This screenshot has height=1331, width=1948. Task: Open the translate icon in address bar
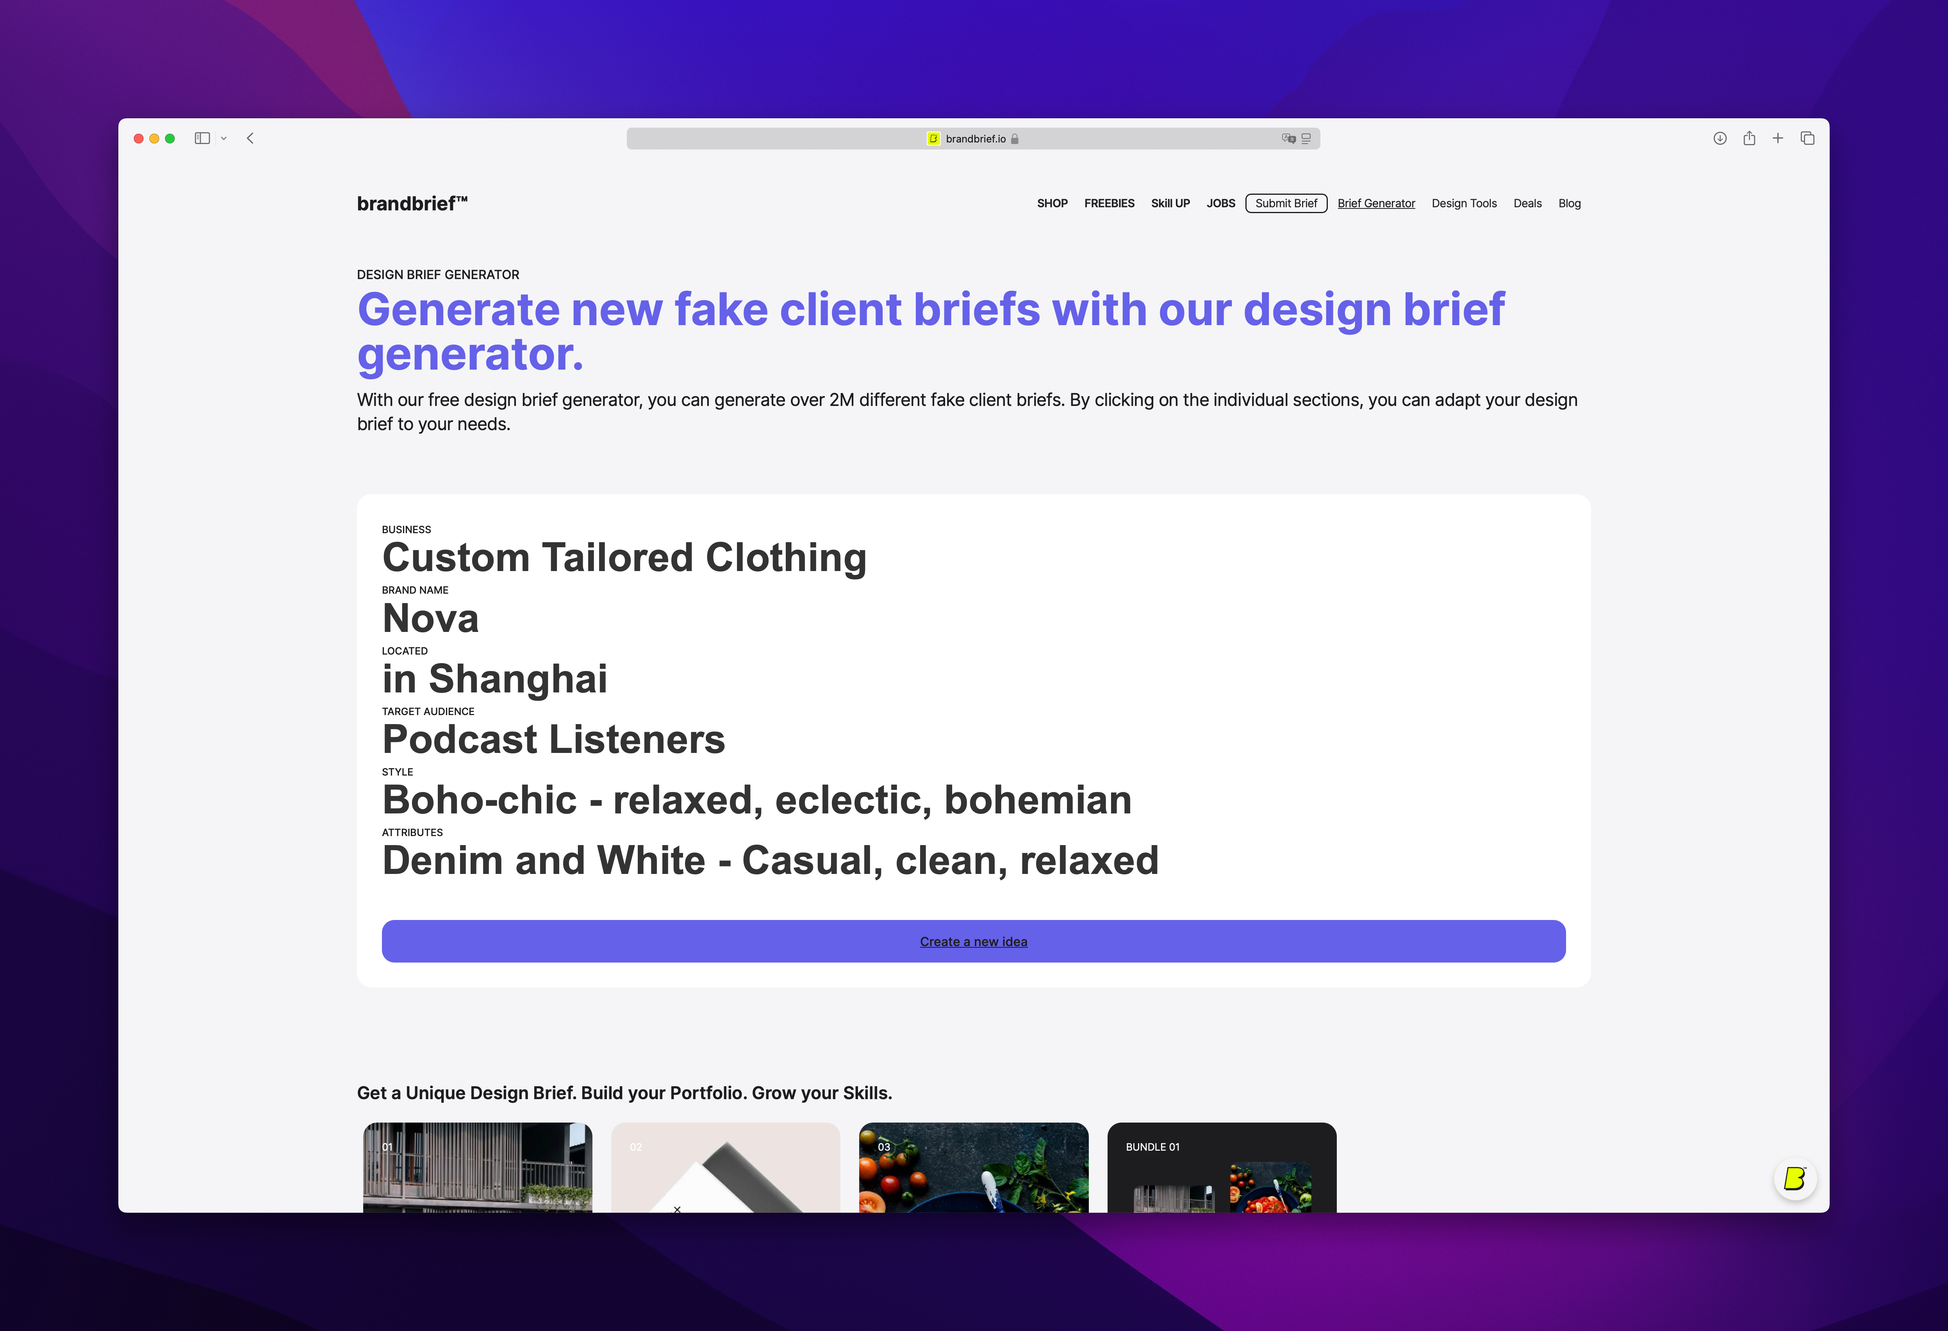tap(1288, 139)
